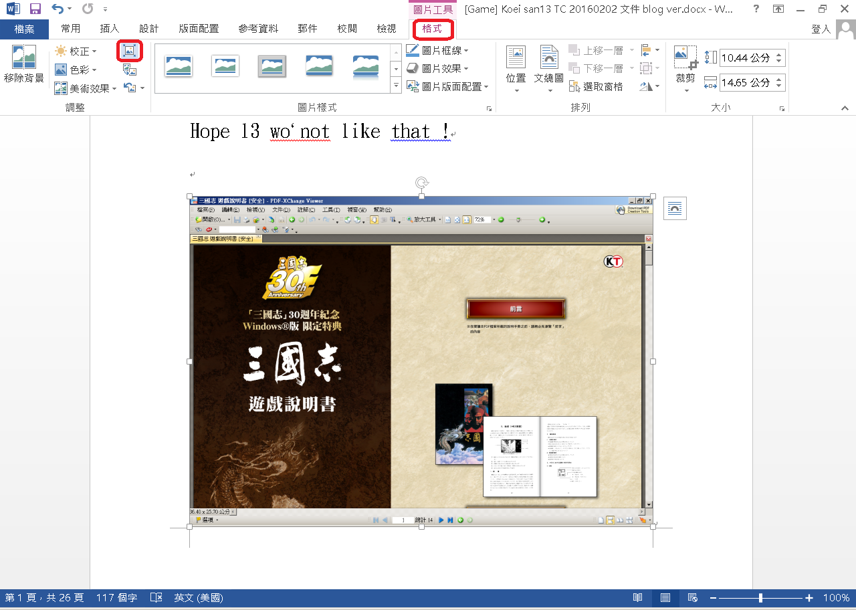Select the third picture style with gray frame
This screenshot has height=610, width=856.
point(272,66)
